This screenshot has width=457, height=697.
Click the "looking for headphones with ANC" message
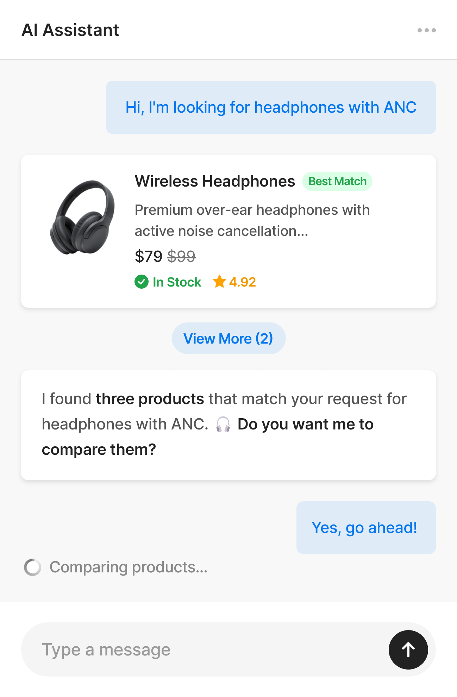tap(271, 107)
